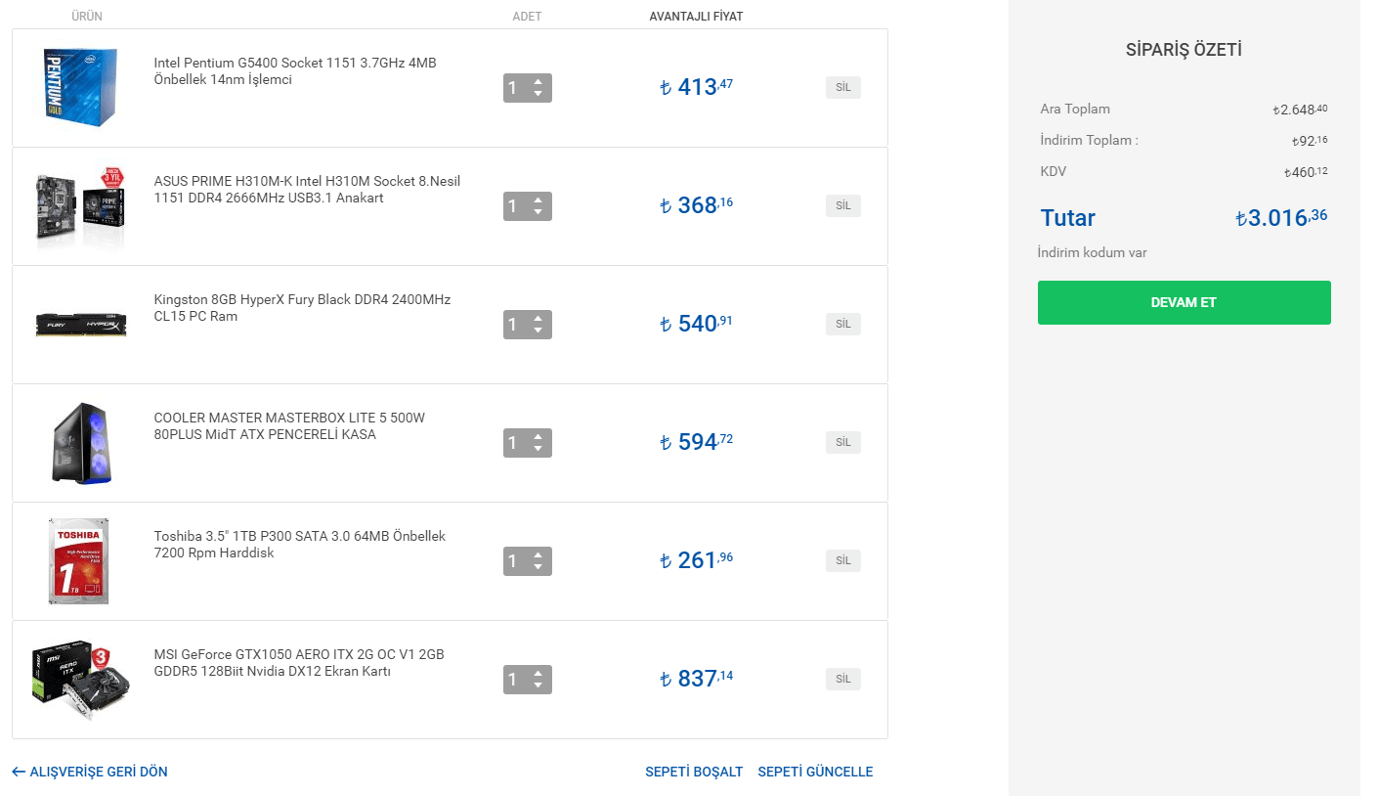This screenshot has height=796, width=1379.
Task: Increase the Intel Pentium G5400 quantity
Action: pos(538,82)
